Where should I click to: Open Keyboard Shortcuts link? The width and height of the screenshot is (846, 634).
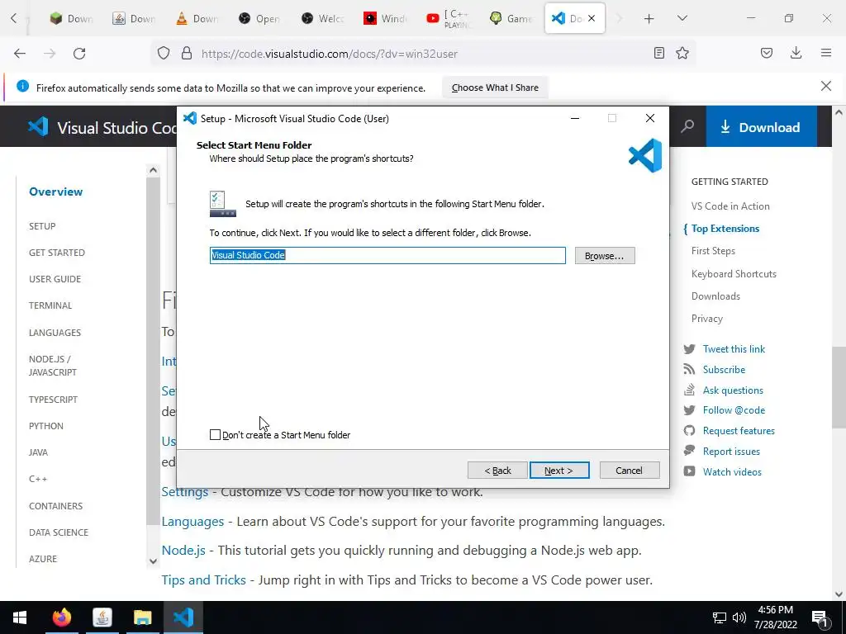[734, 274]
